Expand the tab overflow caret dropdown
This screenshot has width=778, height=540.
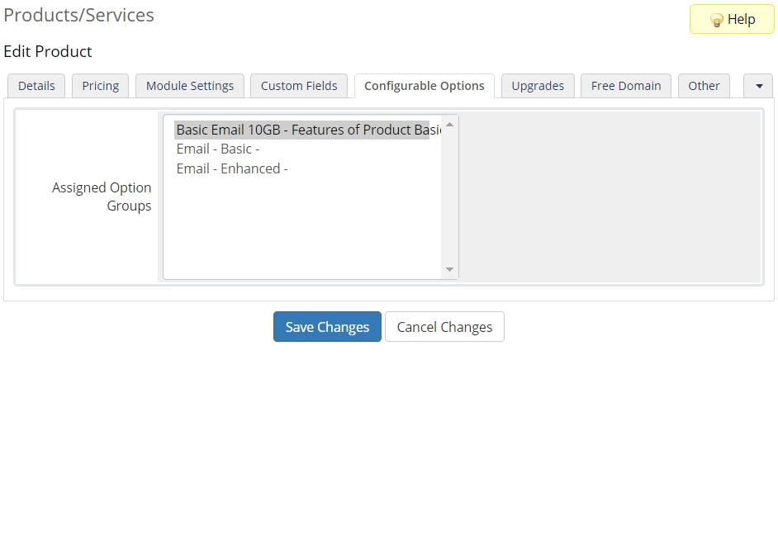coord(758,86)
